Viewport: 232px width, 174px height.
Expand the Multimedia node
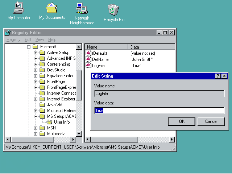36,134
